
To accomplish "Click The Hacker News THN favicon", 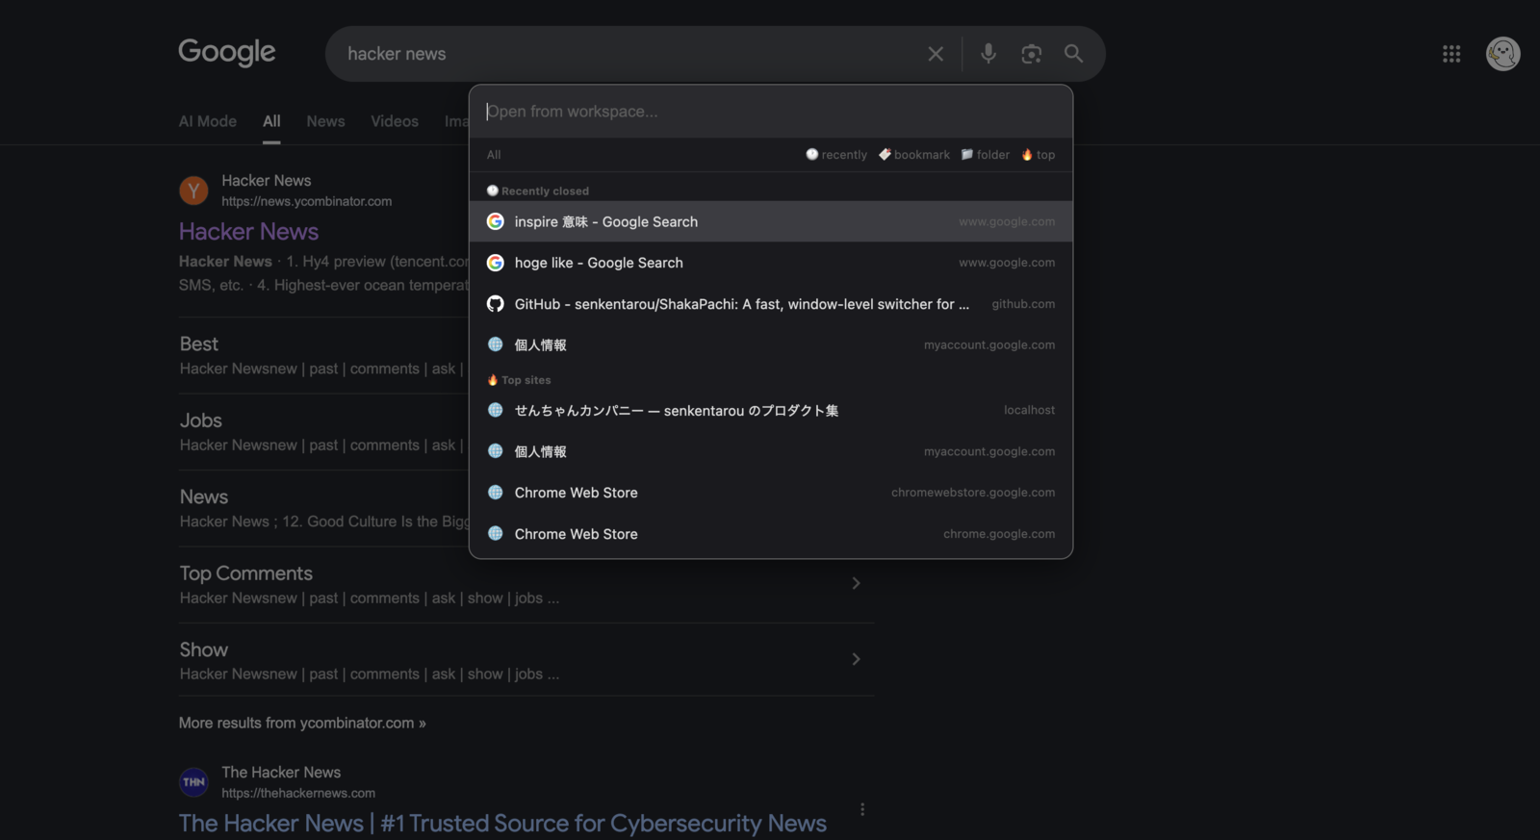I will pyautogui.click(x=193, y=782).
